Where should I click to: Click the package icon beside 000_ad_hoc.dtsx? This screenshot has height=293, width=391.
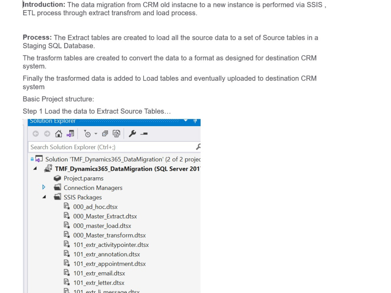pyautogui.click(x=67, y=206)
